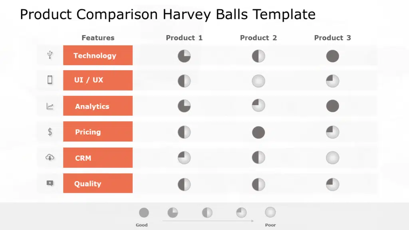Click the cloud download icon beside CRM
Viewport: 409px width, 230px height.
(x=50, y=157)
